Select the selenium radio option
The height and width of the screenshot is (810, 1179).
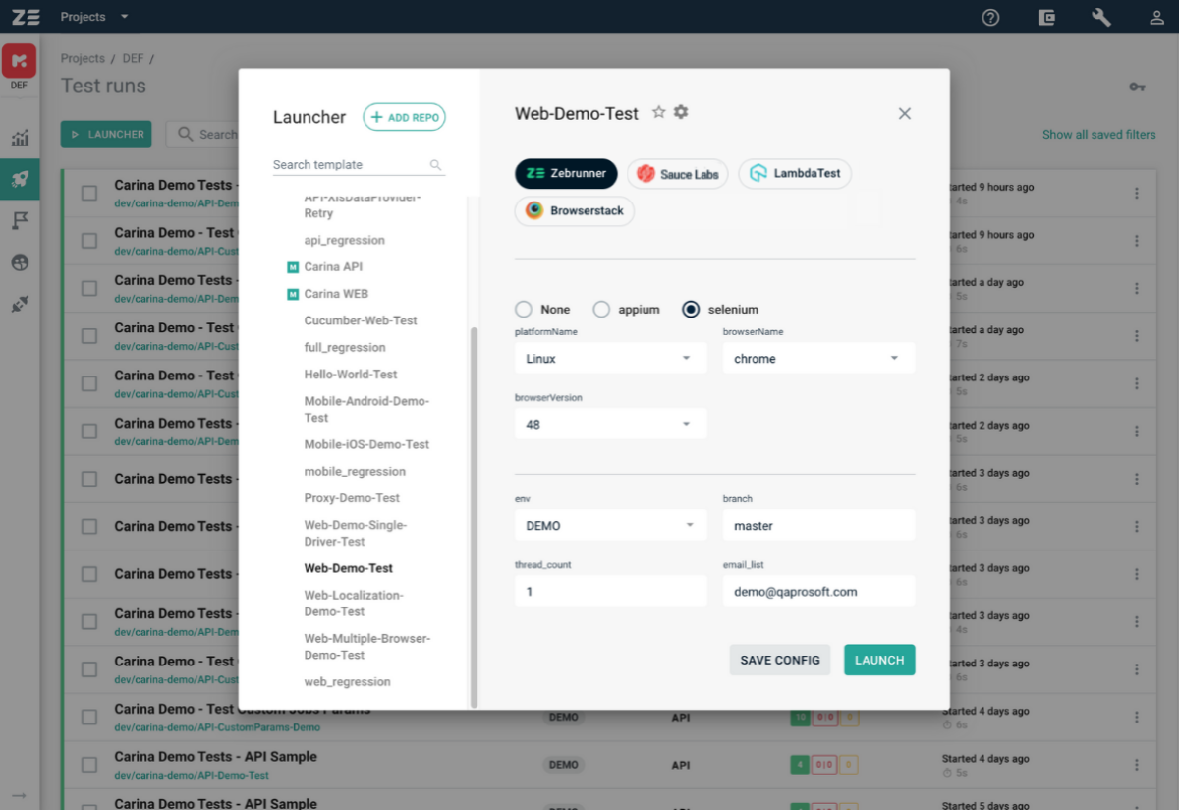click(691, 309)
